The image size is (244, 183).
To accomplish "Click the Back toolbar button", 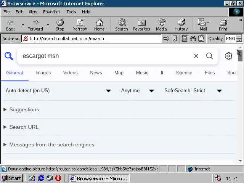I will 11,25.
